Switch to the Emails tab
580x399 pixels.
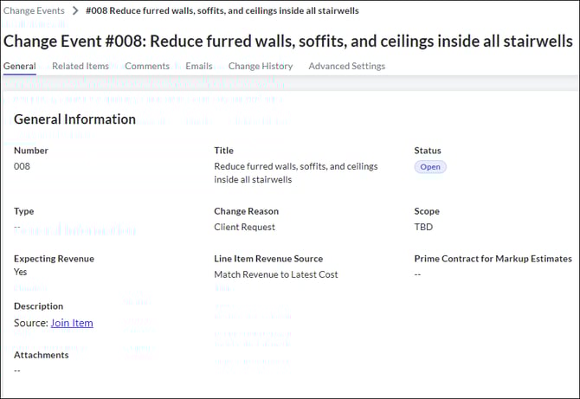(199, 66)
